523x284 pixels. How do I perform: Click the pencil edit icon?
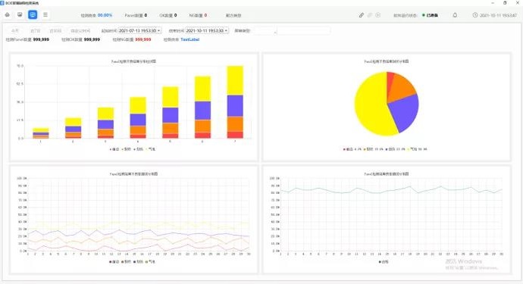click(x=362, y=15)
